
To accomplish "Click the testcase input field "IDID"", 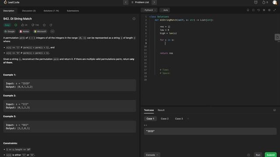I will tap(210, 131).
